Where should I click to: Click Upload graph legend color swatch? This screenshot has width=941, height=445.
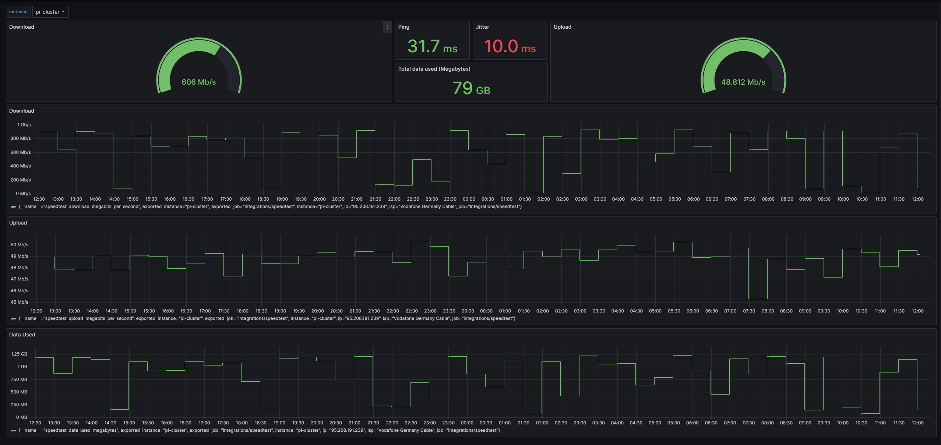pos(13,319)
